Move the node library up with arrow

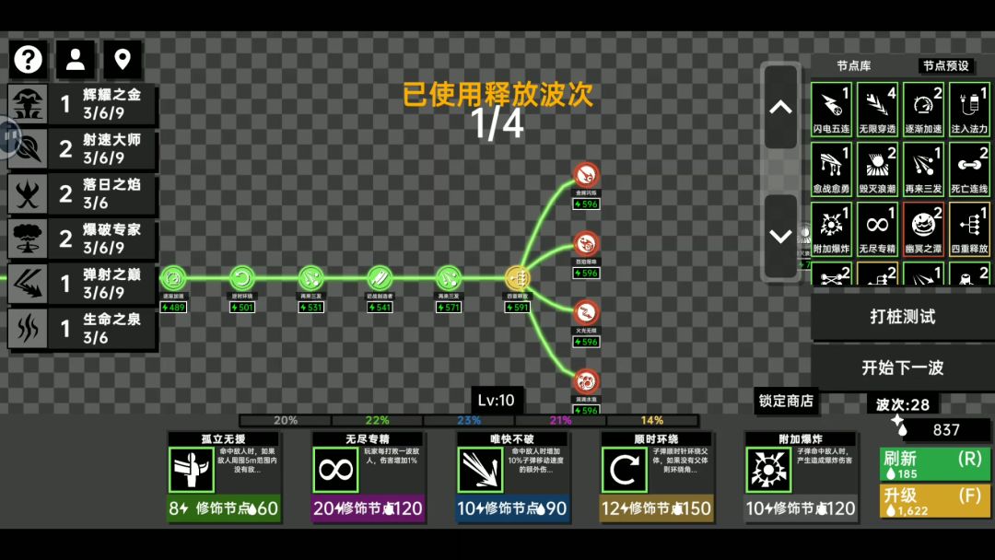[780, 107]
